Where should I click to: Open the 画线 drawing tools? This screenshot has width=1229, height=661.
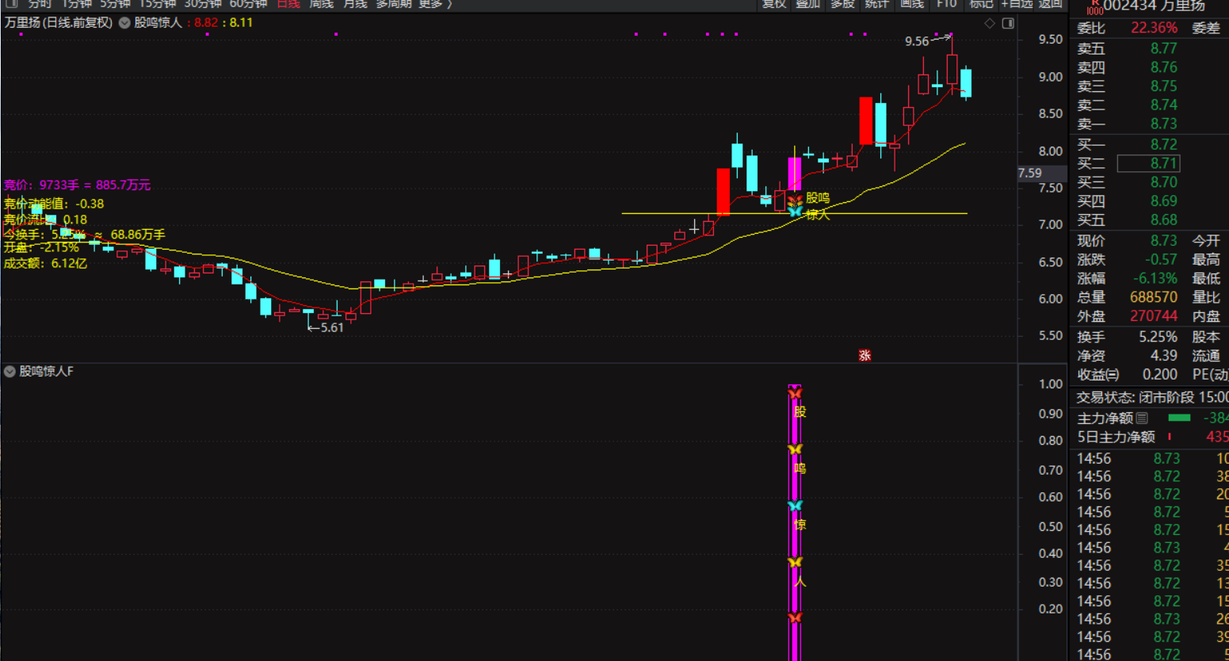tap(912, 4)
